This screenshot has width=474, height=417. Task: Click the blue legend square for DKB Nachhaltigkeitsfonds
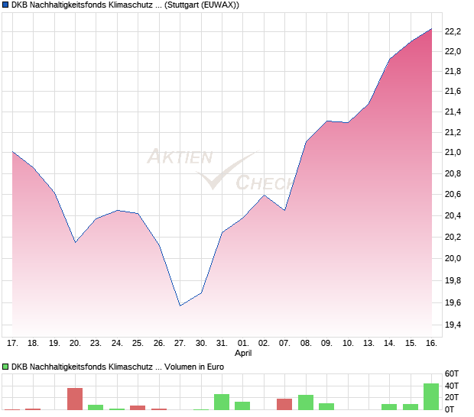tap(5, 5)
